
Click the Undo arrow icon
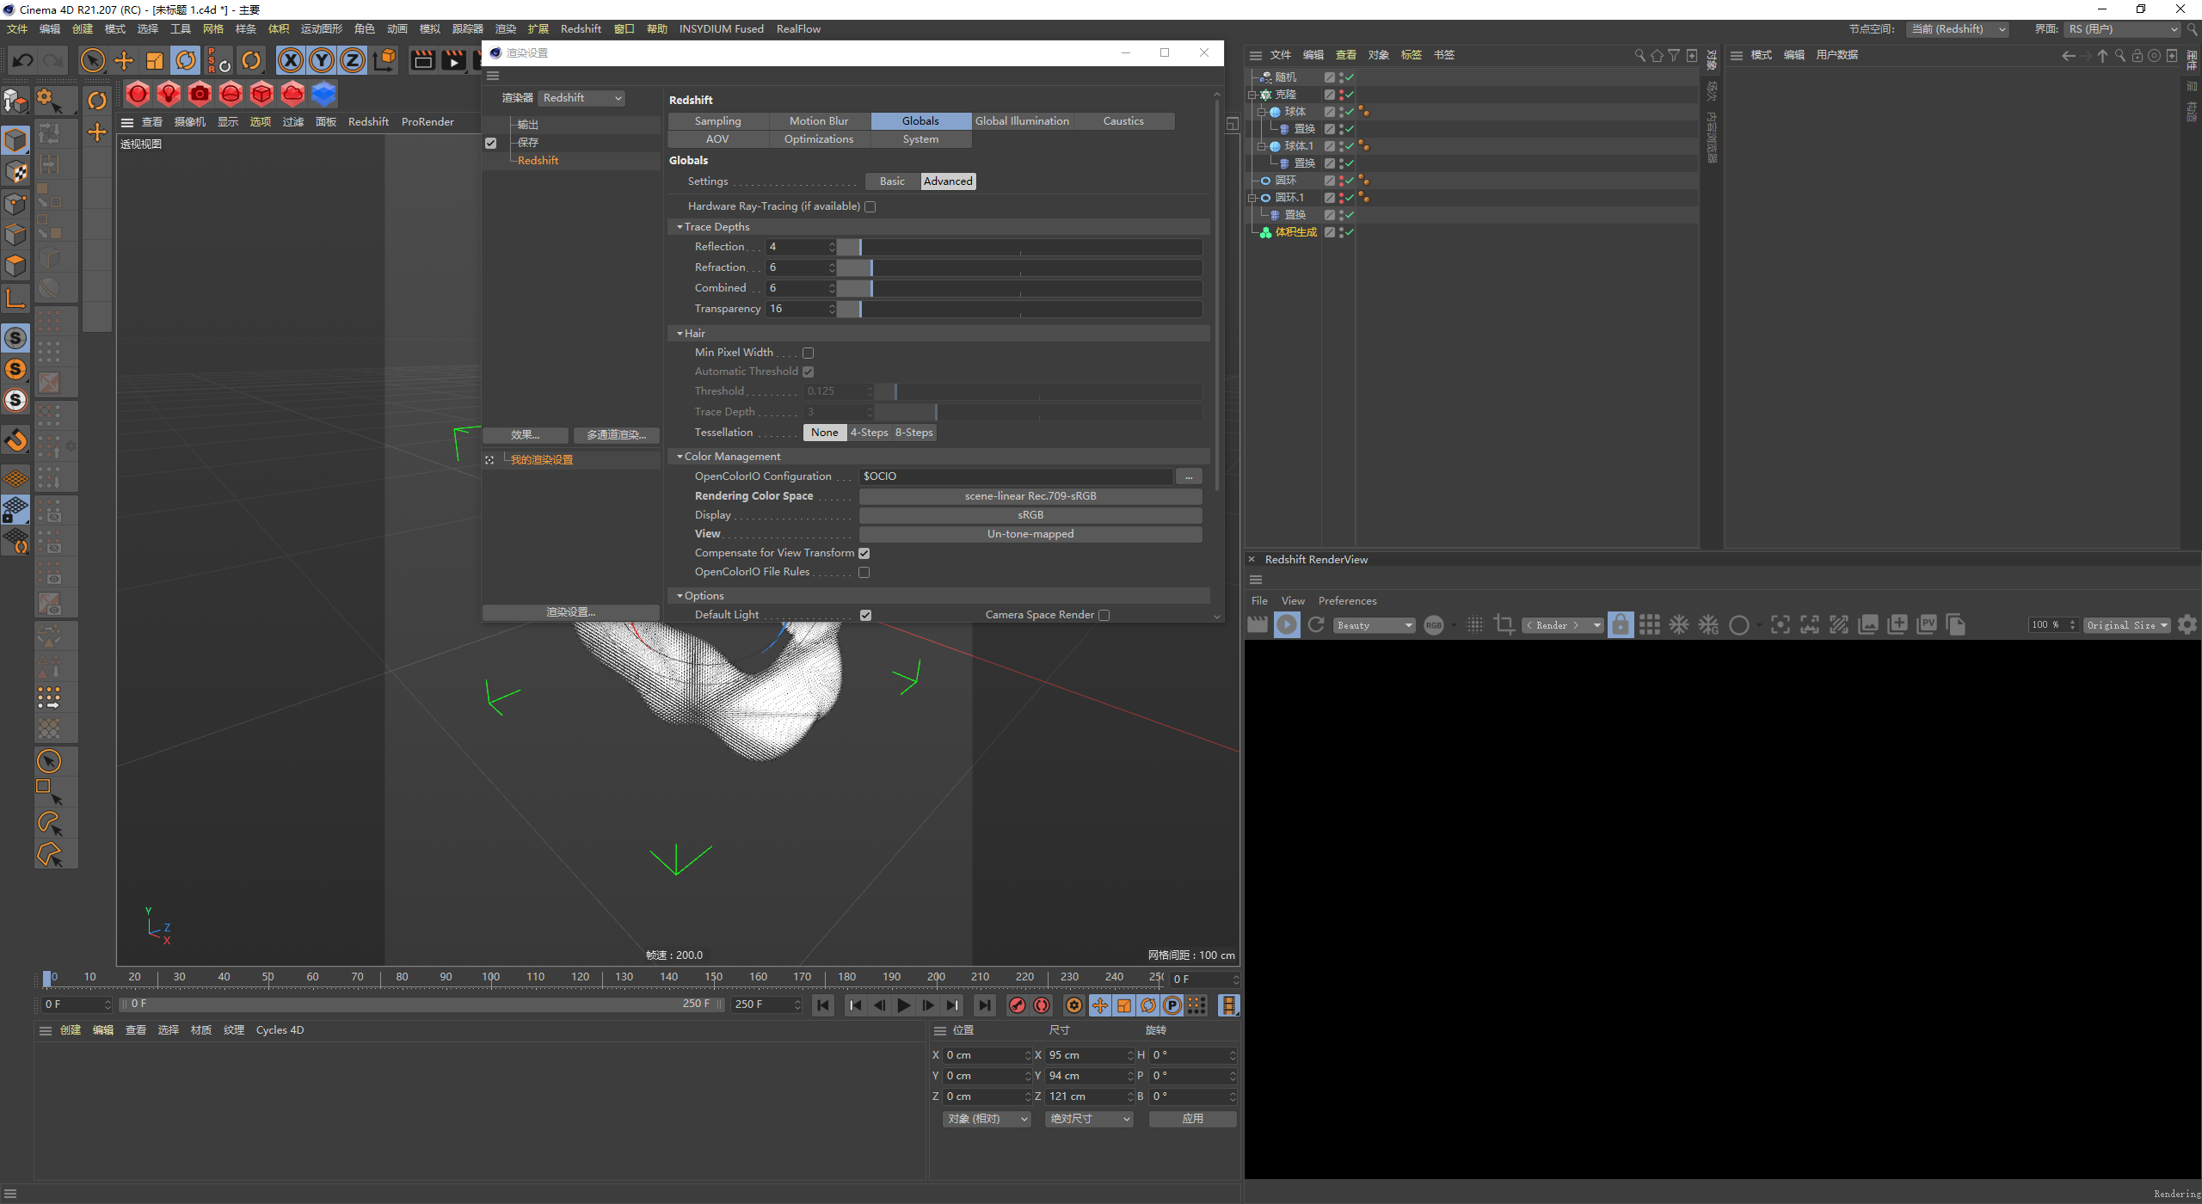pyautogui.click(x=23, y=60)
